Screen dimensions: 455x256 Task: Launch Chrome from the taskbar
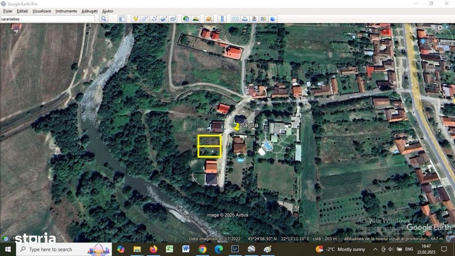(202, 249)
